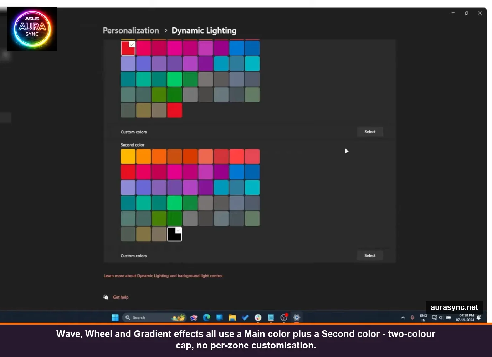Click the taskbar Search box
This screenshot has height=357, width=492.
click(143, 317)
